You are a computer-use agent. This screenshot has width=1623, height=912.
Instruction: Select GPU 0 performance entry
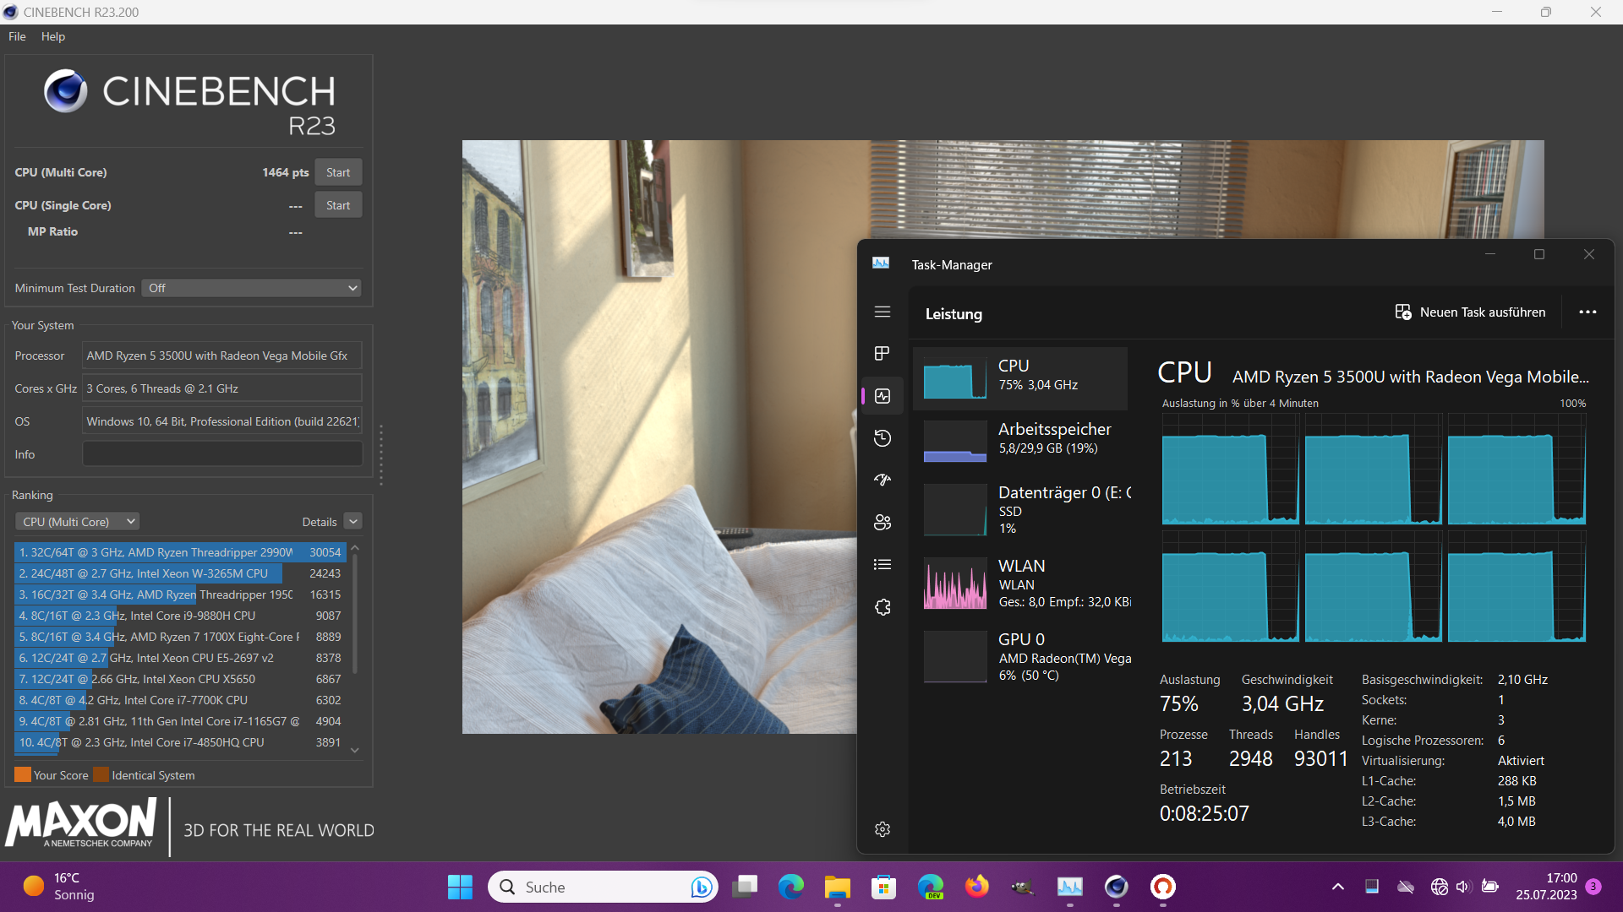pos(1021,656)
